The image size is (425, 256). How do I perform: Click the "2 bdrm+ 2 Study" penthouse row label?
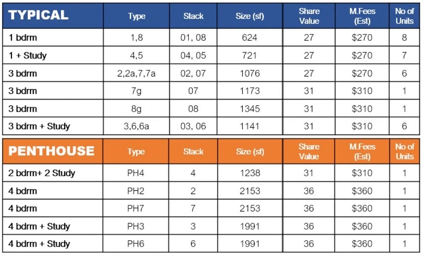click(42, 173)
